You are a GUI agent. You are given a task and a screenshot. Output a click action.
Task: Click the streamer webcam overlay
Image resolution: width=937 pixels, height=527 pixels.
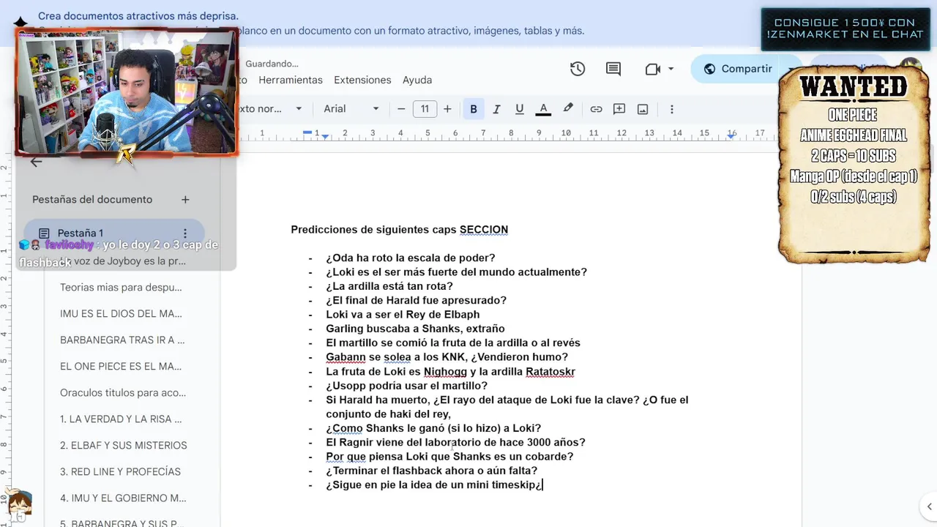click(x=127, y=92)
